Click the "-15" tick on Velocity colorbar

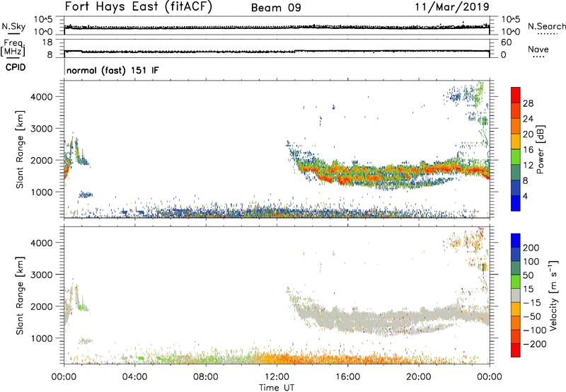pyautogui.click(x=532, y=302)
